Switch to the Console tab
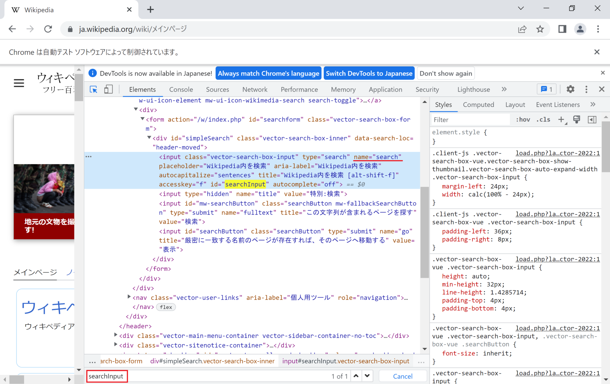The width and height of the screenshot is (610, 384). point(181,89)
